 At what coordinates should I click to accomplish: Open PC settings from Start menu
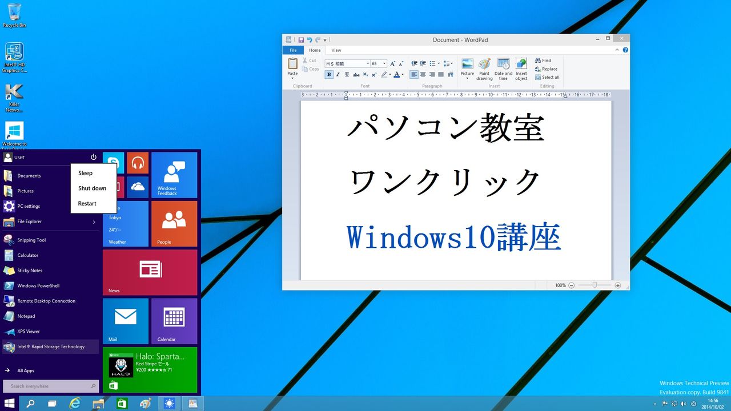coord(50,206)
